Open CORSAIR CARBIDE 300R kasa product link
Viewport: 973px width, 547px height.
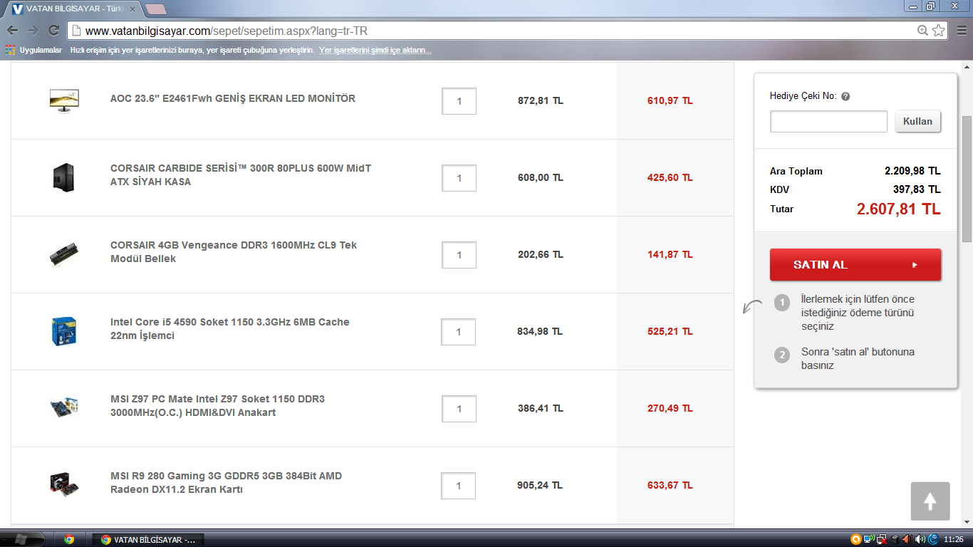pyautogui.click(x=241, y=175)
